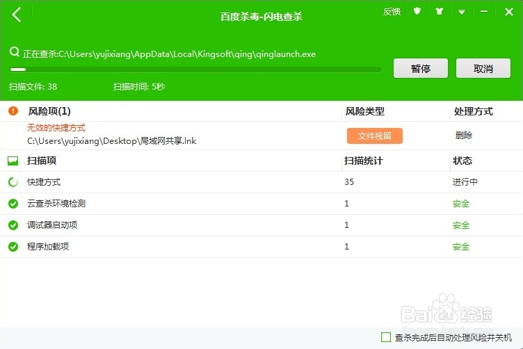Click the 扫描统计 column header
523x349 pixels.
click(x=364, y=161)
